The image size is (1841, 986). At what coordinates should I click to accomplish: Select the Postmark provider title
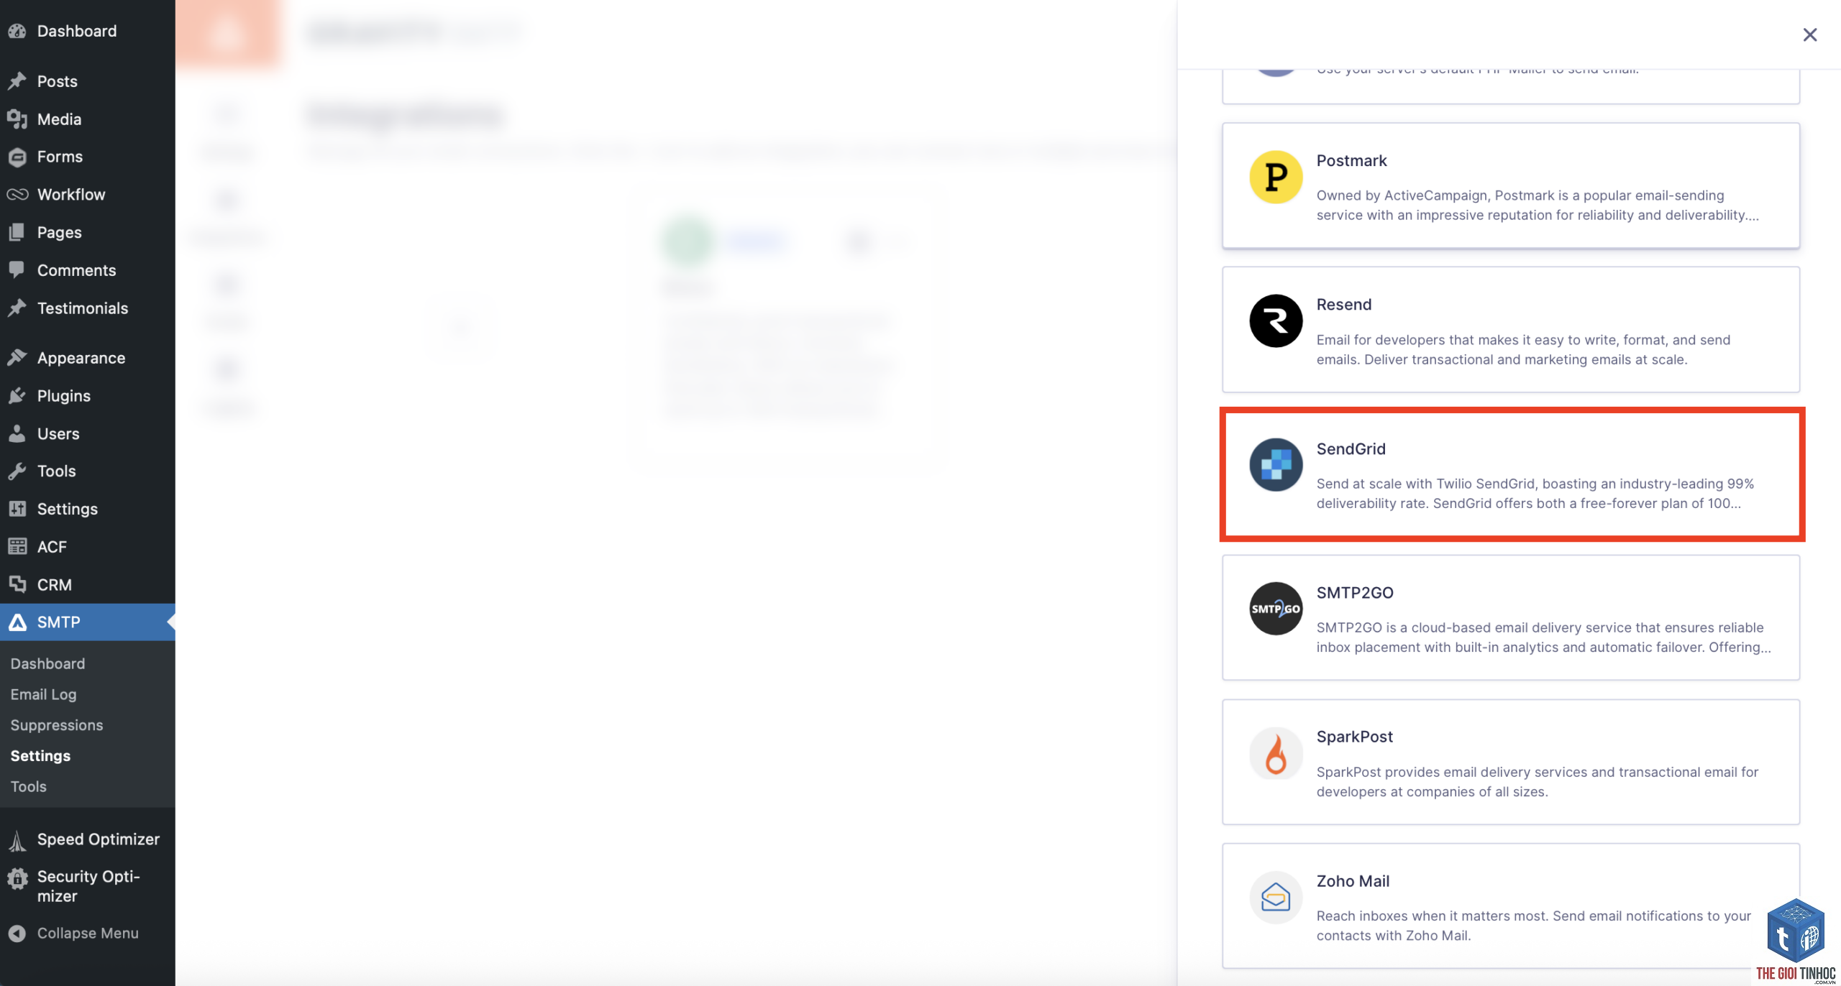point(1351,160)
